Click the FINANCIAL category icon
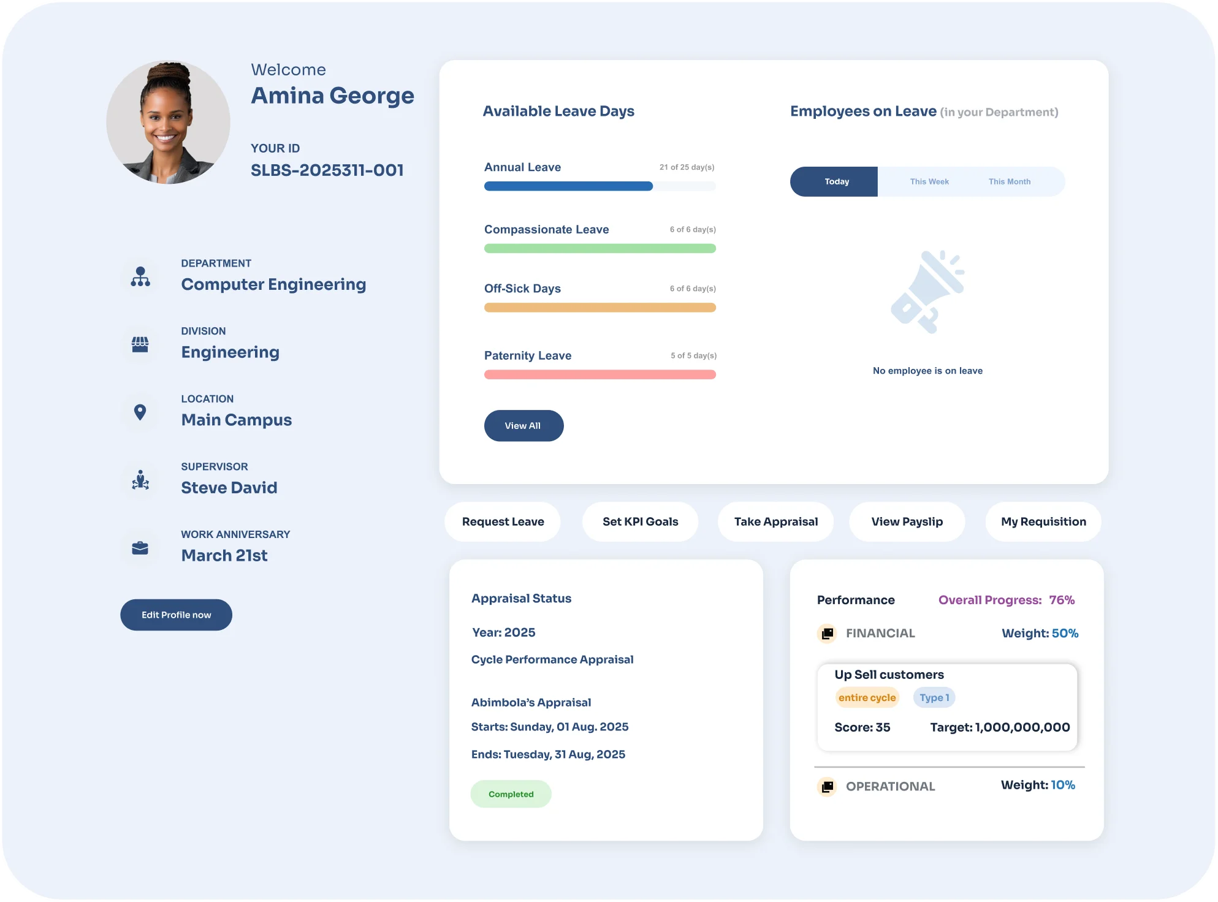This screenshot has height=902, width=1218. 827,633
